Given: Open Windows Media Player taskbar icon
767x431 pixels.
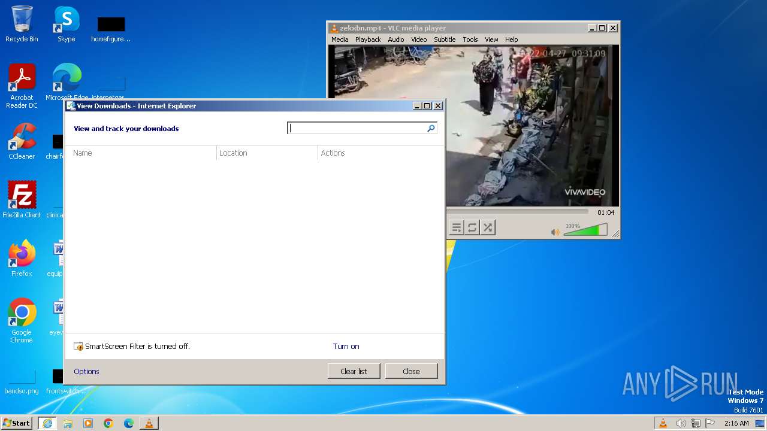Looking at the screenshot, I should [88, 423].
